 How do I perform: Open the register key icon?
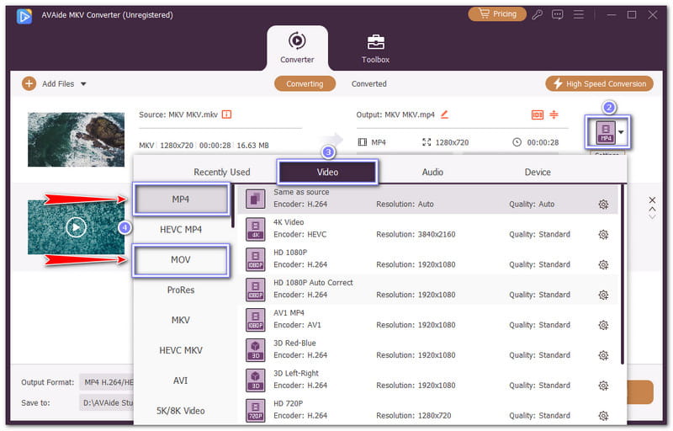click(x=537, y=15)
